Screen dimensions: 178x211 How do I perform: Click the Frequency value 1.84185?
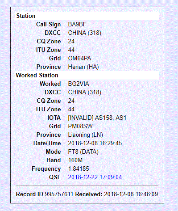pyautogui.click(x=79, y=169)
